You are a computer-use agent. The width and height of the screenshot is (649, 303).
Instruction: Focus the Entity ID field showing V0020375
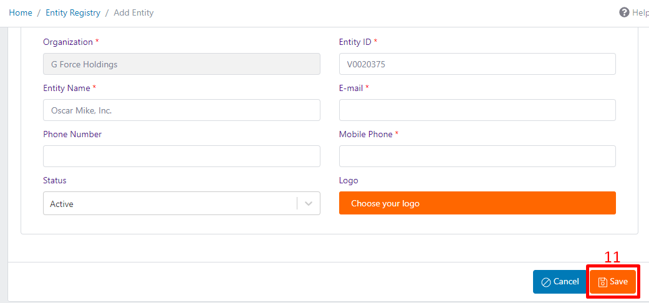pyautogui.click(x=477, y=64)
